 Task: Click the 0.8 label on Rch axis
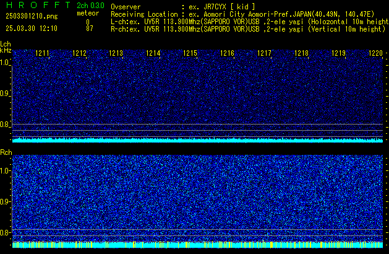(5, 232)
